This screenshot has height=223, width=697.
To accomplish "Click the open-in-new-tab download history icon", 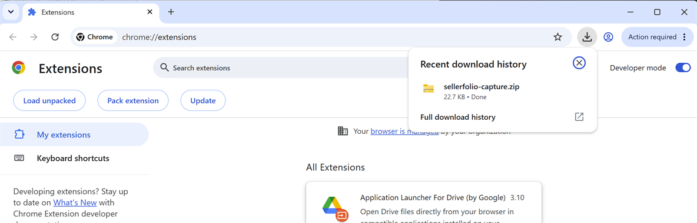I will click(579, 117).
